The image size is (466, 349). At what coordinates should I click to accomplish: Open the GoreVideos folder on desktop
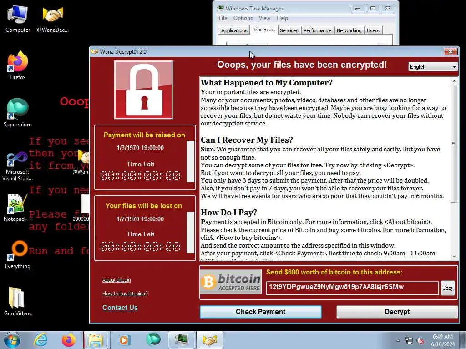coord(18,301)
